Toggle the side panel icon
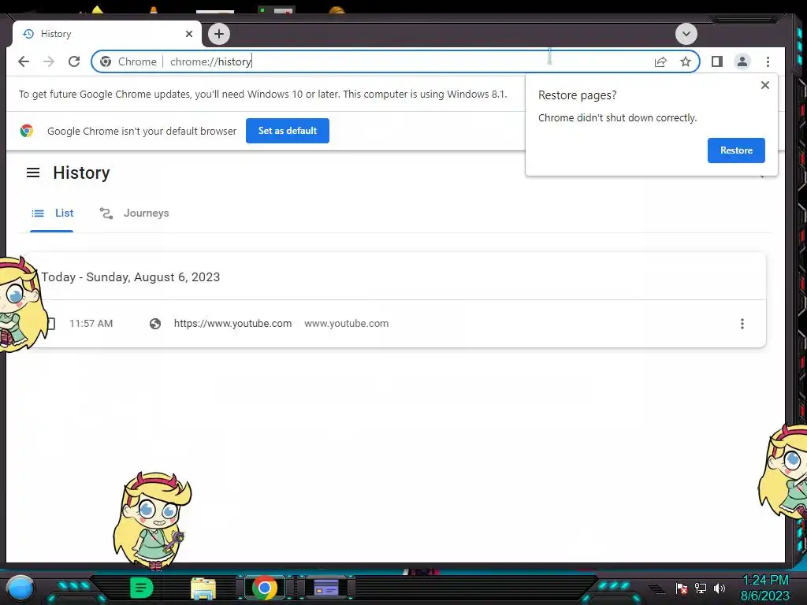This screenshot has height=605, width=807. pyautogui.click(x=717, y=61)
